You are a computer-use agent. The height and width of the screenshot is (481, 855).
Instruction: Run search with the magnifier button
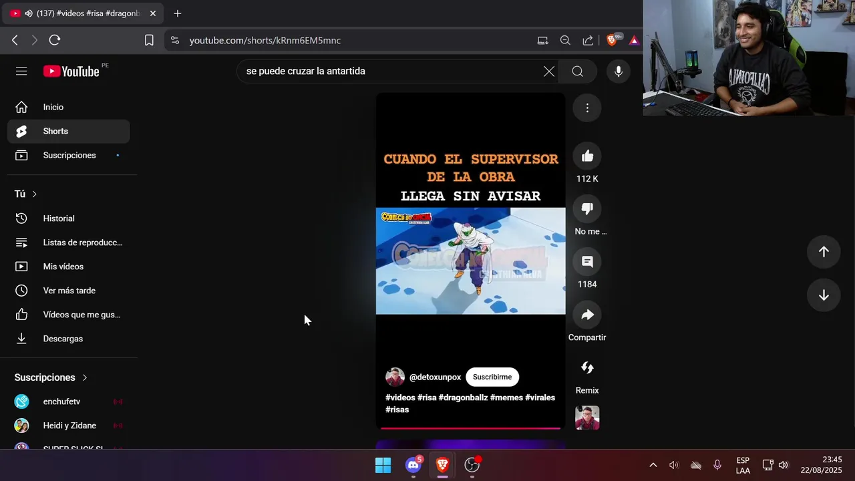click(x=578, y=71)
